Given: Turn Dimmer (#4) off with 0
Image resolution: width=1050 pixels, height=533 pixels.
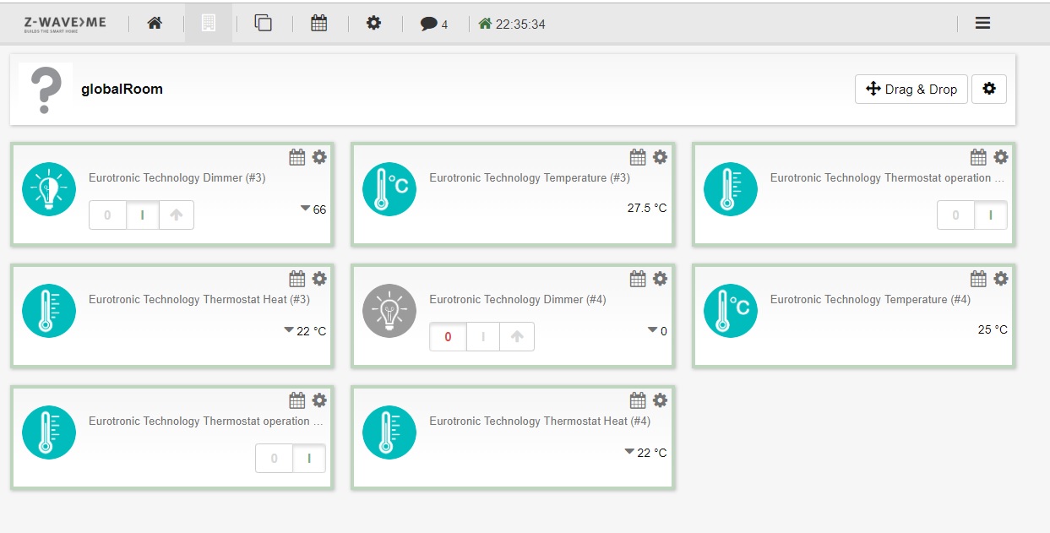Looking at the screenshot, I should pos(448,336).
